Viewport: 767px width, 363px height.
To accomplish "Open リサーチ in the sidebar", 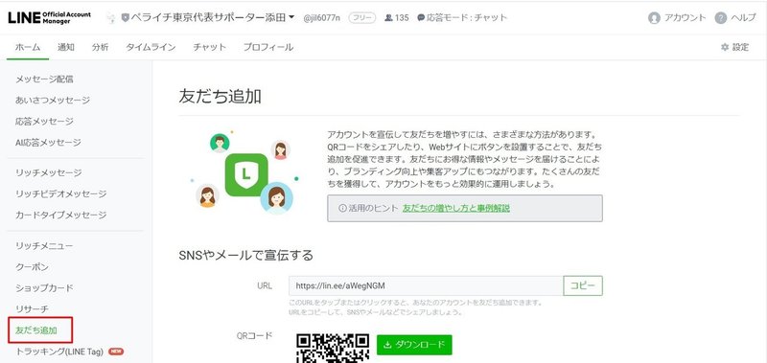I will point(32,309).
